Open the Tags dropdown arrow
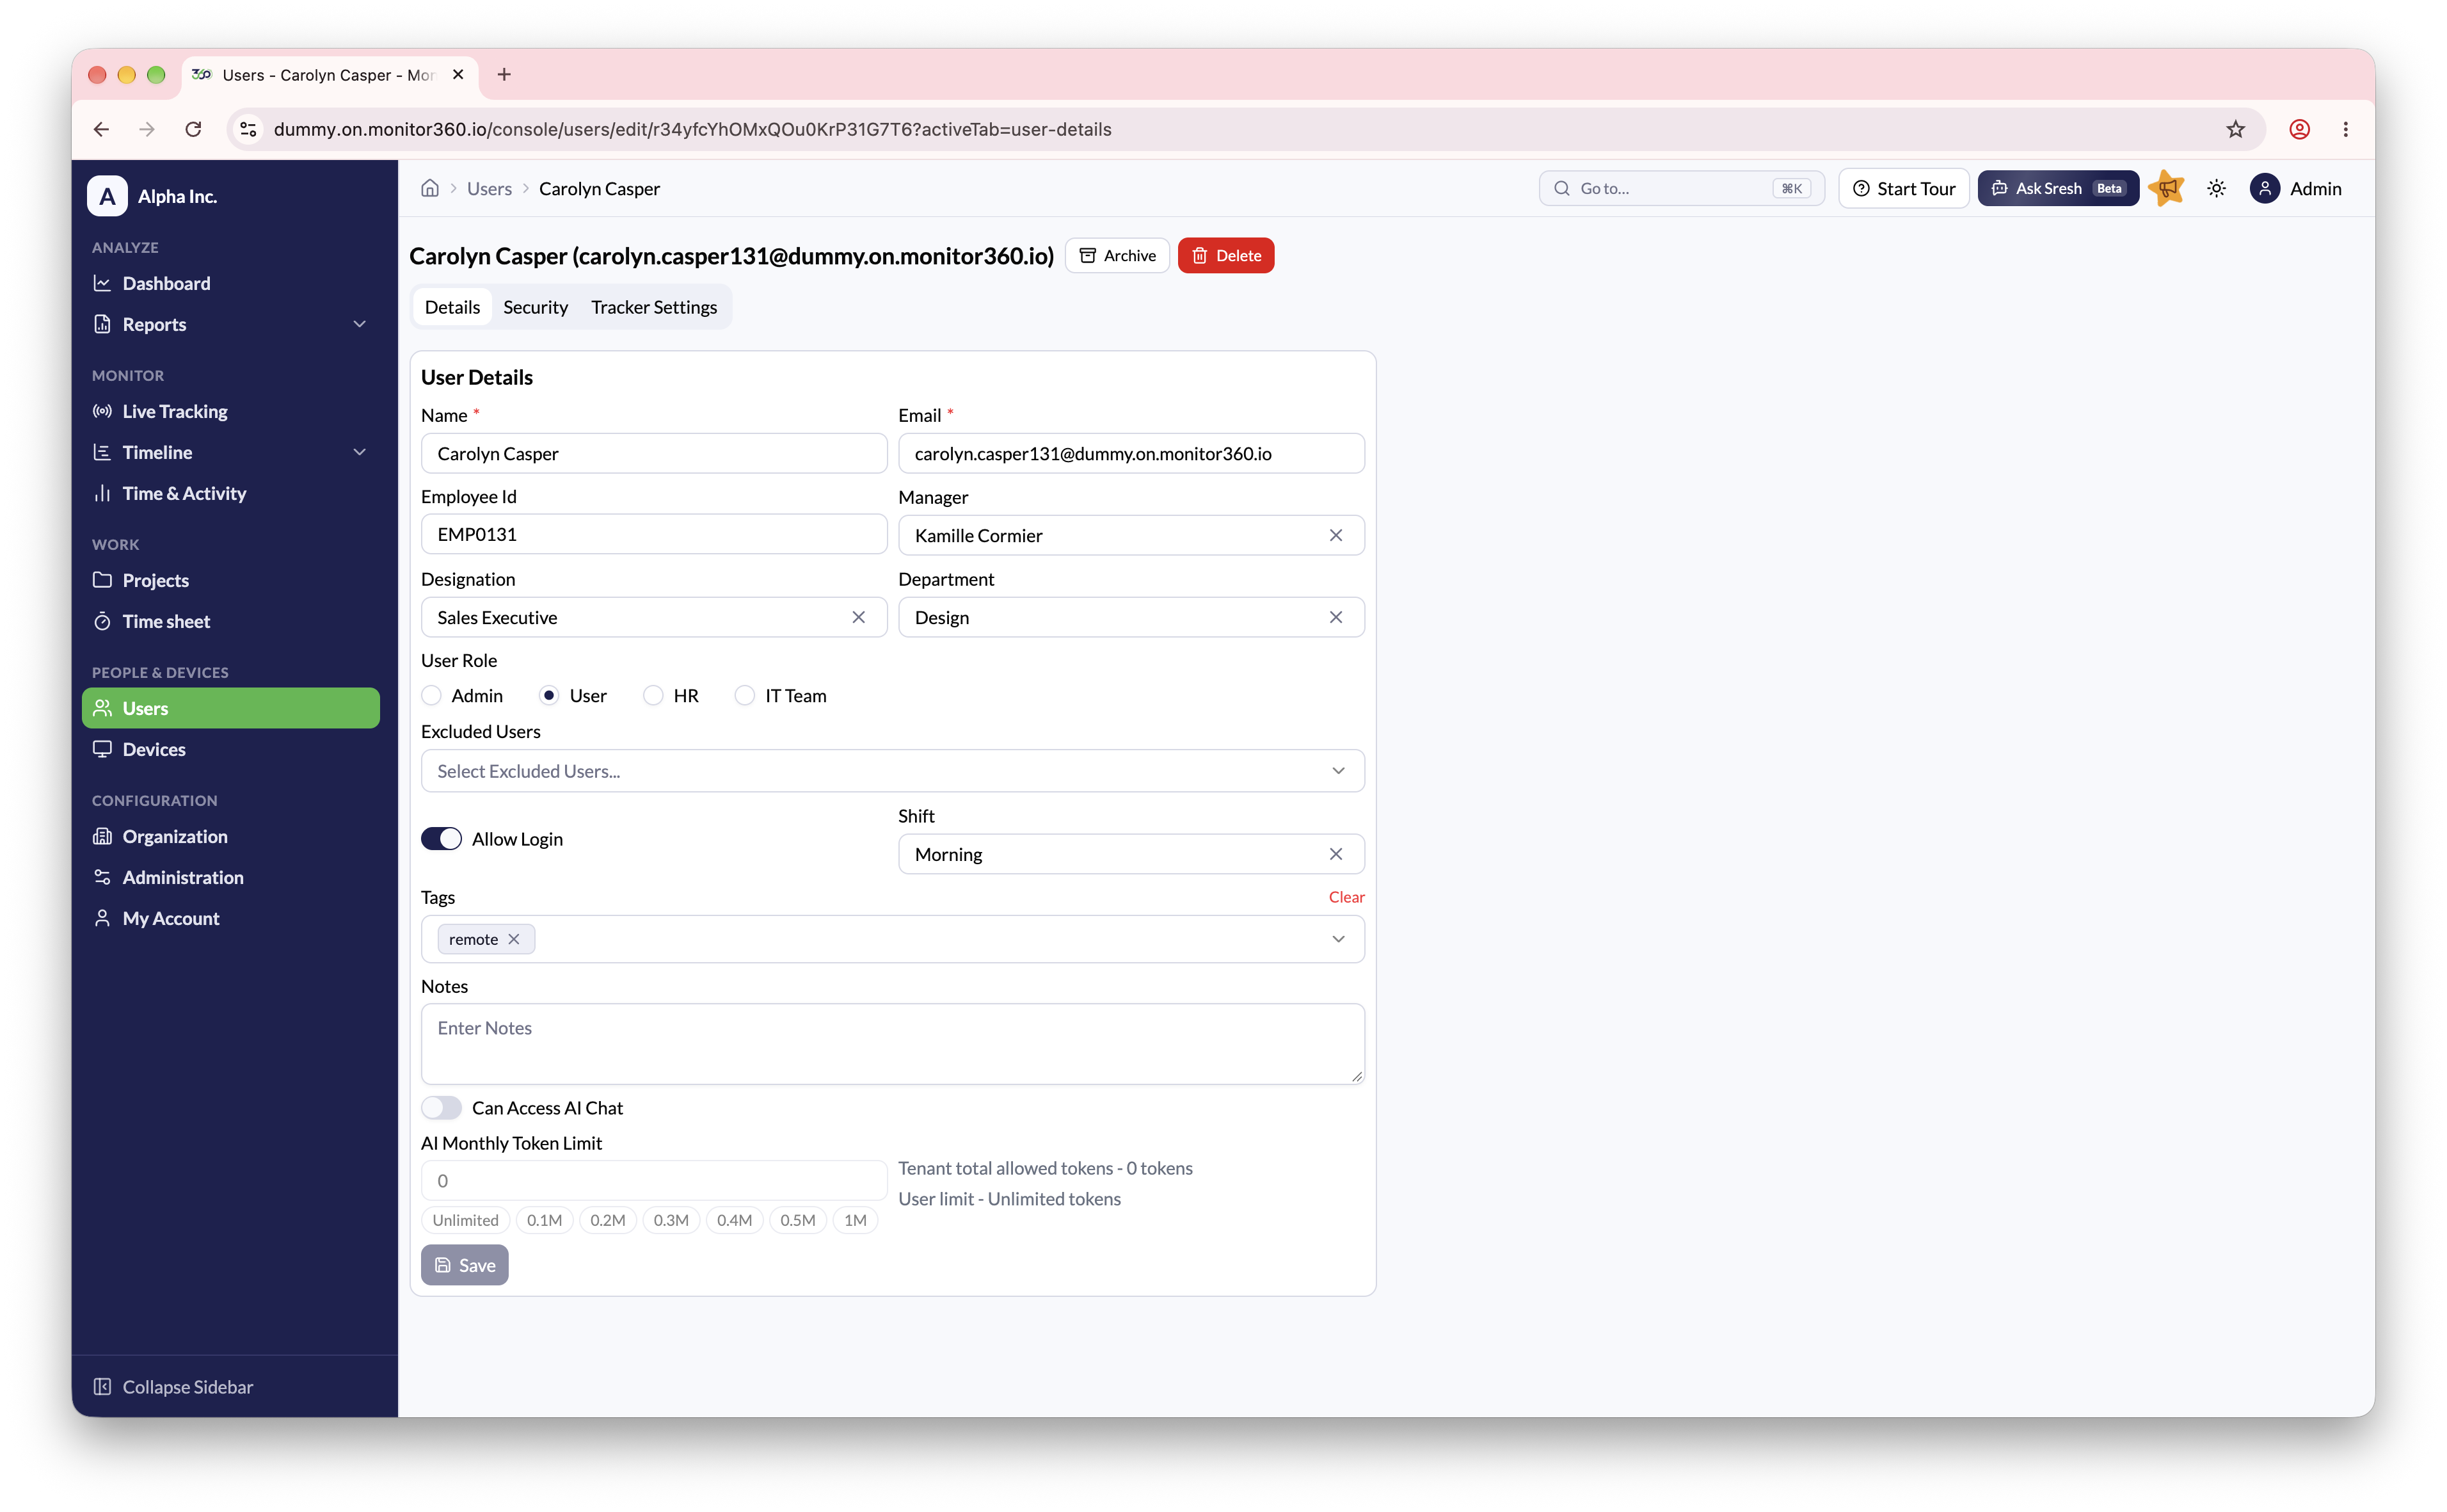 pos(1339,939)
